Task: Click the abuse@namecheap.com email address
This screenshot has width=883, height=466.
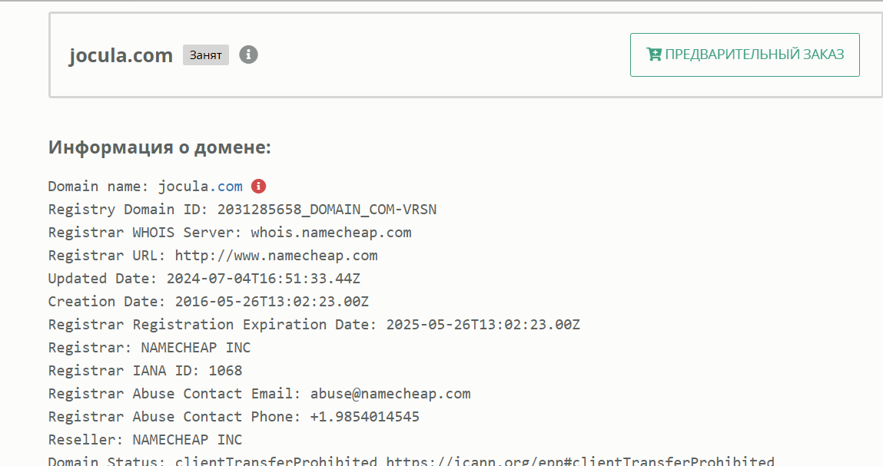Action: (390, 394)
